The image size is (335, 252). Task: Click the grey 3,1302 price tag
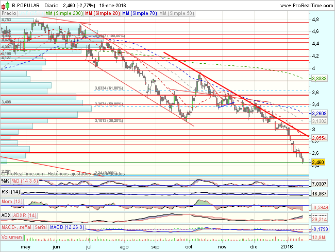tap(319, 121)
